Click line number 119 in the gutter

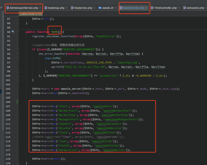[8, 159]
